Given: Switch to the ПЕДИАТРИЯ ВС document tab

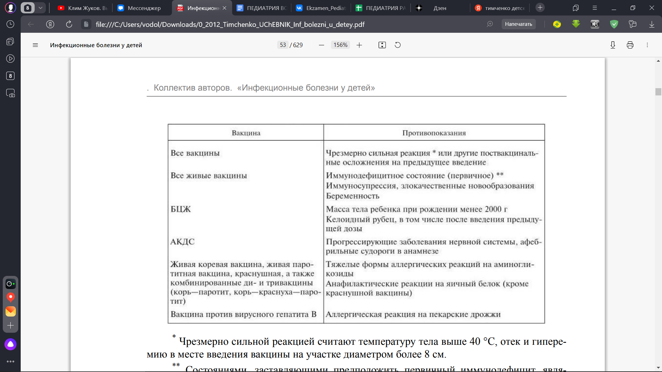Looking at the screenshot, I should [262, 8].
